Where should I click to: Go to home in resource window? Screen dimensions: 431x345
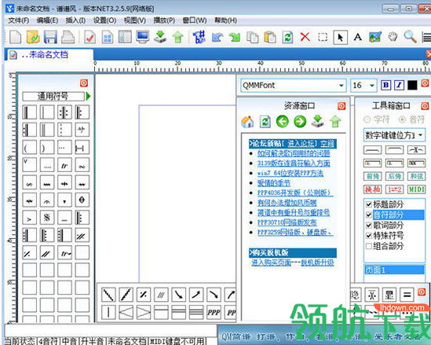247,122
